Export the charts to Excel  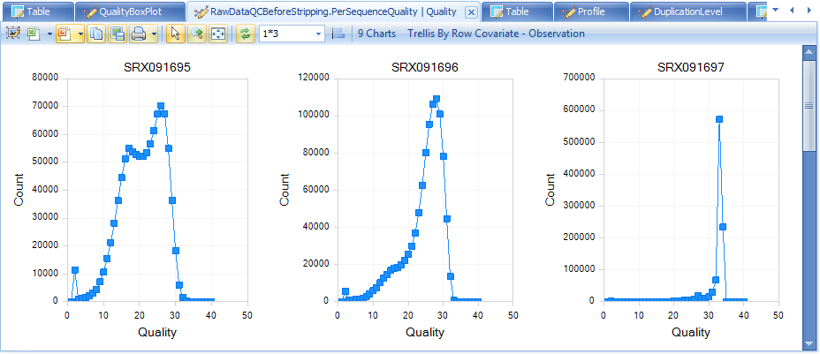coord(33,34)
